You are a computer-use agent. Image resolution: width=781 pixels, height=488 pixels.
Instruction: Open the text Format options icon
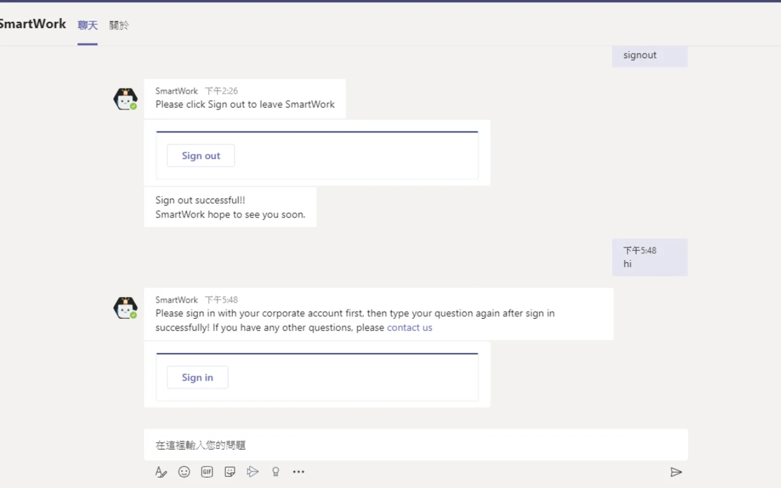click(161, 472)
